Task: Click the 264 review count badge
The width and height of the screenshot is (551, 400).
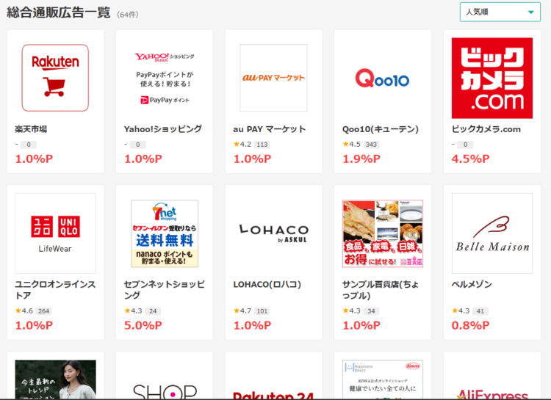Action: click(43, 311)
